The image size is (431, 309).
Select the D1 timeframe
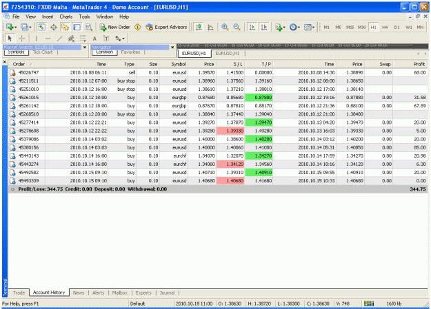pos(397,27)
